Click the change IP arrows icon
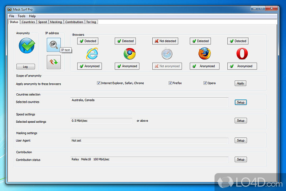The height and width of the screenshot is (191, 286). point(53,62)
